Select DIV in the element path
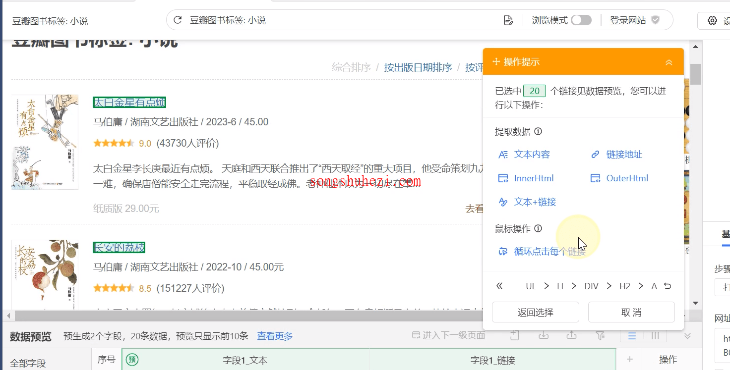The width and height of the screenshot is (730, 370). [592, 286]
